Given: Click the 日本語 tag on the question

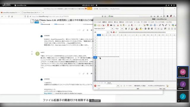Looking at the screenshot, I should [x=37, y=22].
